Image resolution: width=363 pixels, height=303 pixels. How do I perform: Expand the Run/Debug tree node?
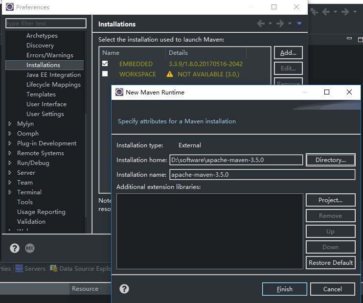(10, 163)
